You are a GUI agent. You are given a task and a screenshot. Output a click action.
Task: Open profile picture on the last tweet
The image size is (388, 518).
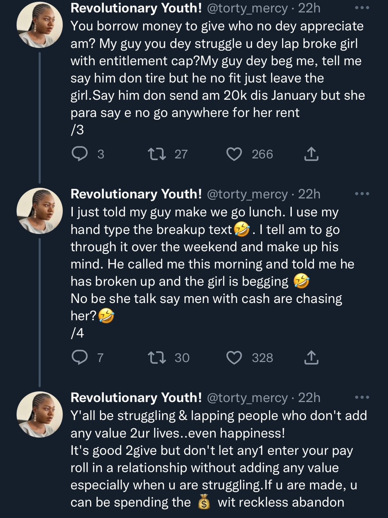[40, 414]
